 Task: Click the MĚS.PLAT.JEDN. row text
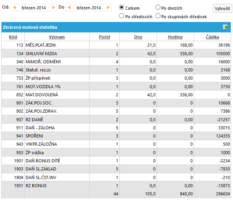point(41,45)
